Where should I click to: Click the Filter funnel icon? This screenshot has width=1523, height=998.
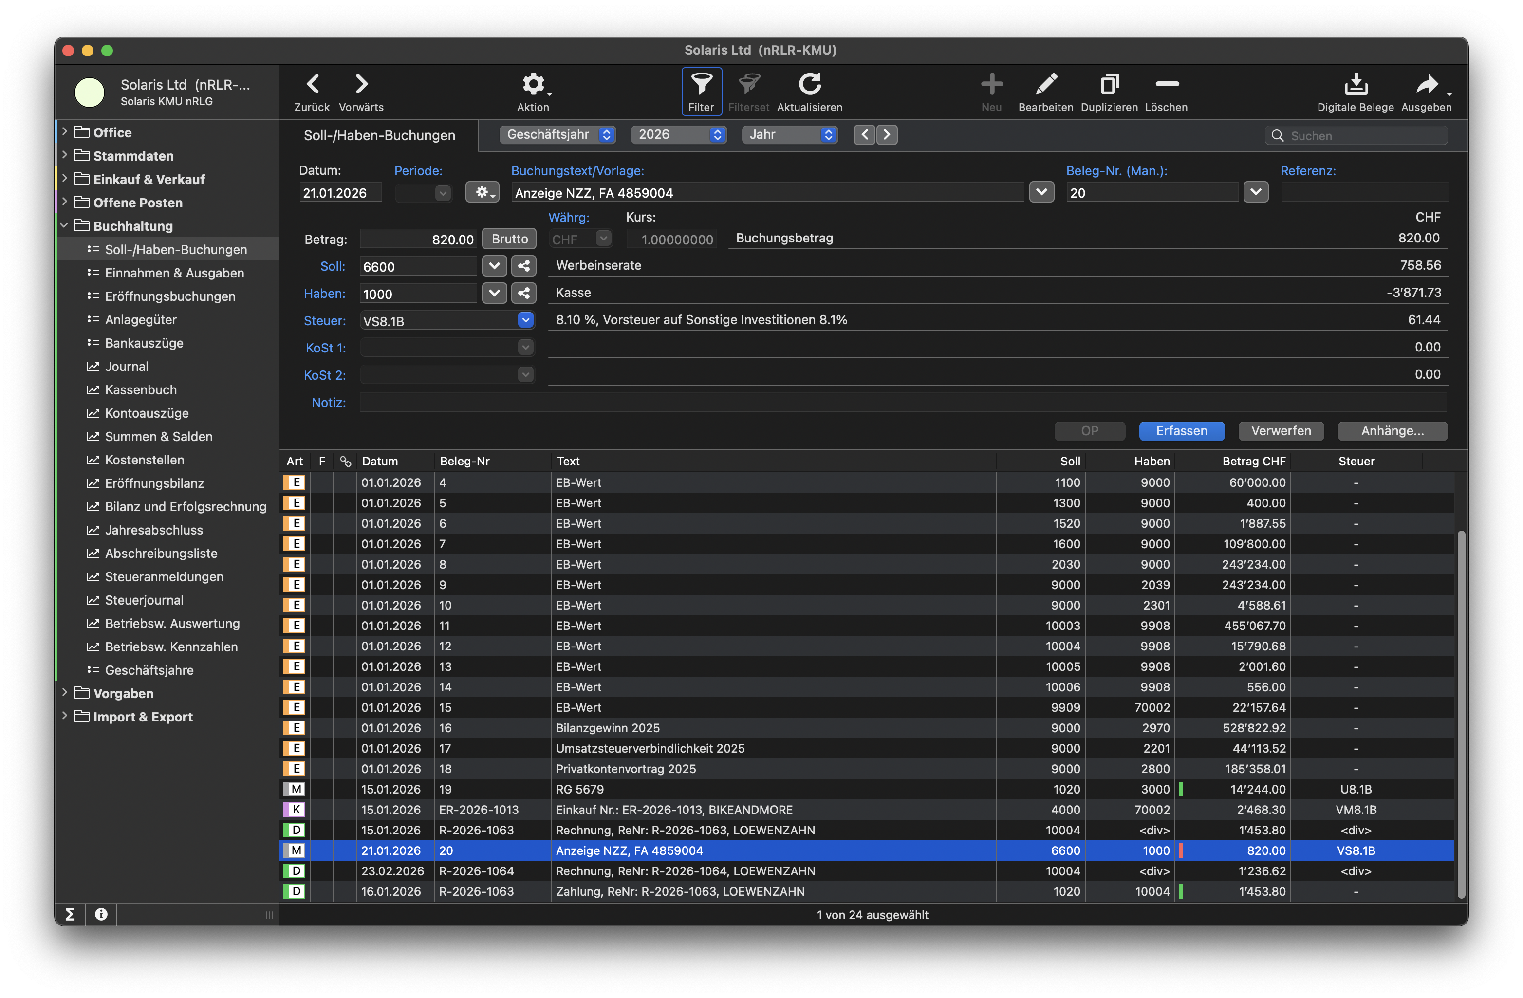(701, 84)
